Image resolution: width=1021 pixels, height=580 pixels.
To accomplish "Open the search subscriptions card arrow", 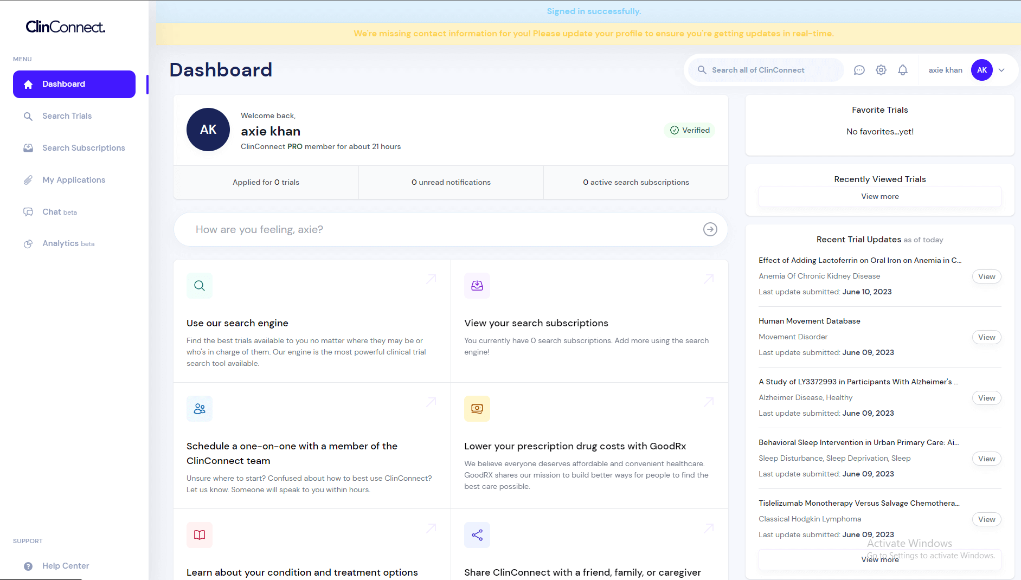I will (708, 279).
